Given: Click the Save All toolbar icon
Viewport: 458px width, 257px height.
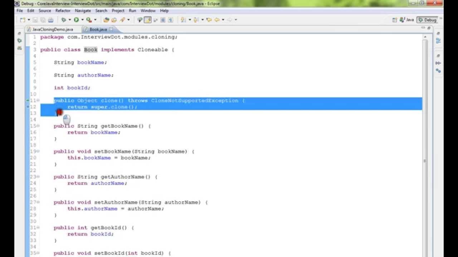Looking at the screenshot, I should pyautogui.click(x=43, y=20).
